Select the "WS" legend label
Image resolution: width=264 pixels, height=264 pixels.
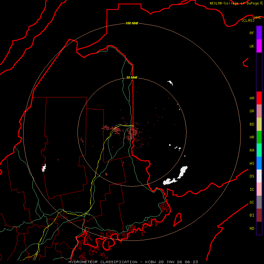252,163
